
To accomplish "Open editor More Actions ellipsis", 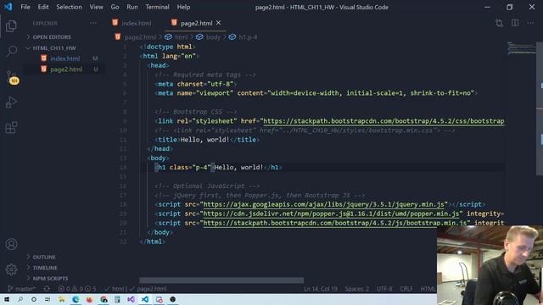I will tap(530, 23).
